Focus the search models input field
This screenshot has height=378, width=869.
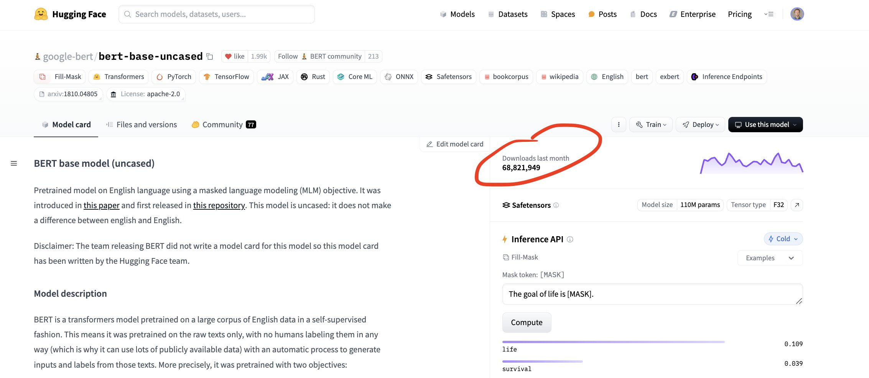click(x=217, y=14)
